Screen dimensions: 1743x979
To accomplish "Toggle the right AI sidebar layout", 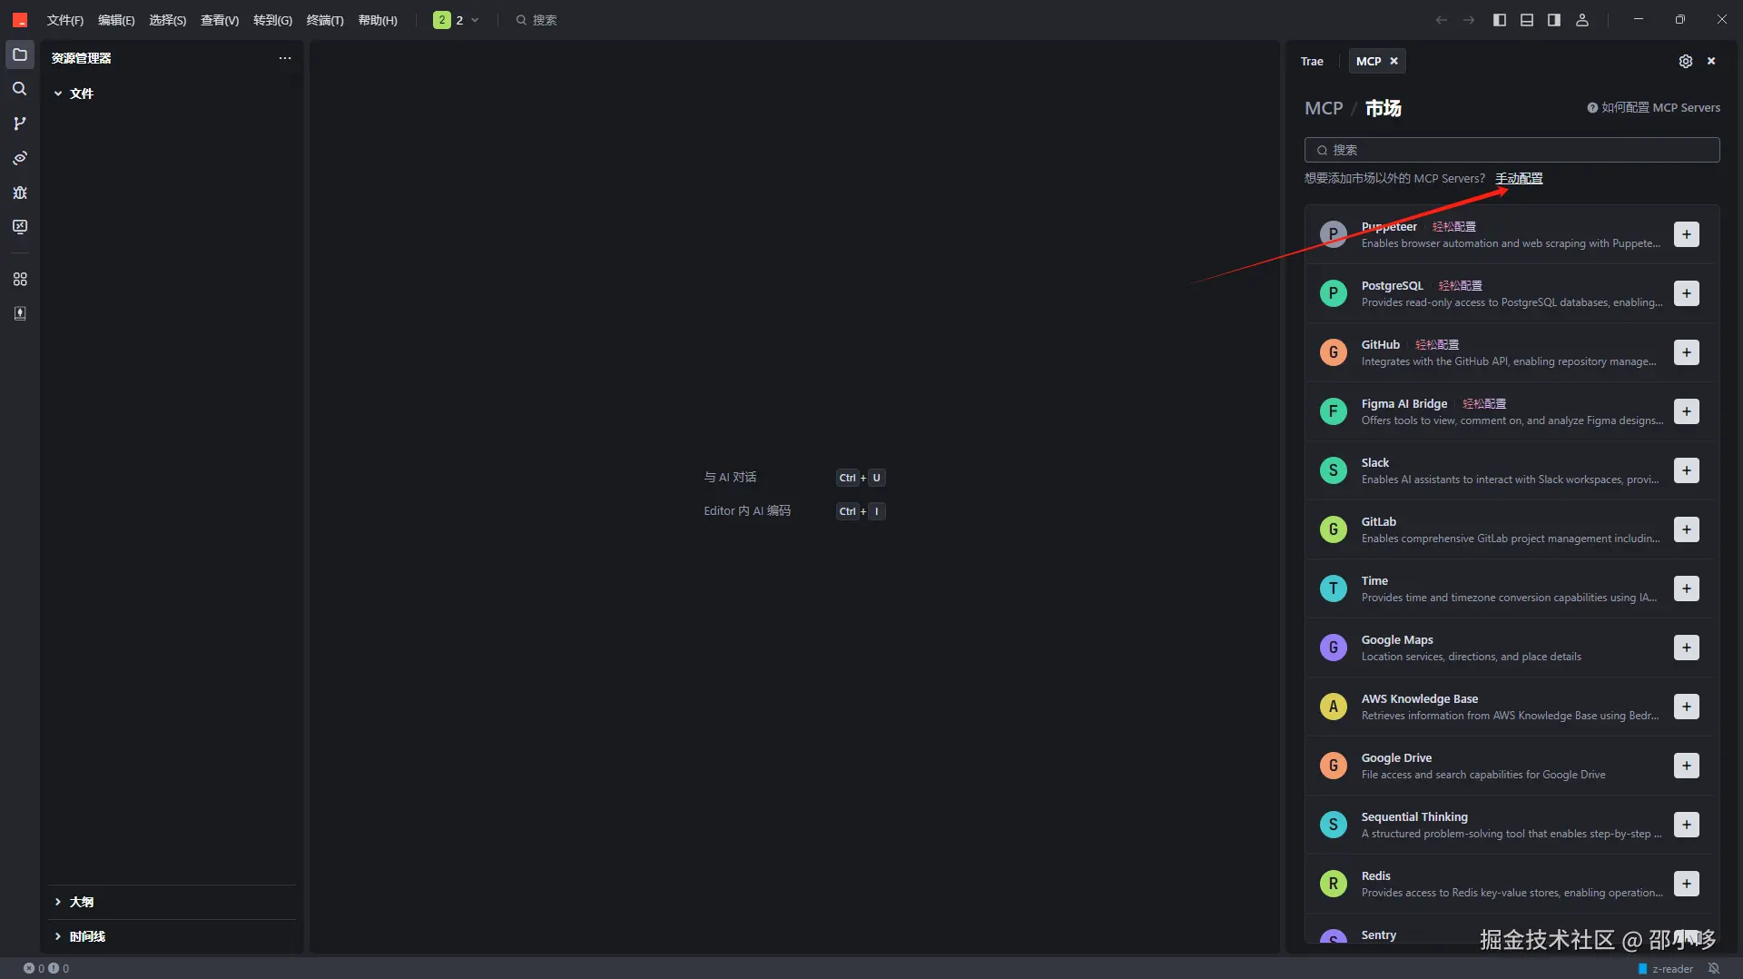I will (x=1554, y=20).
